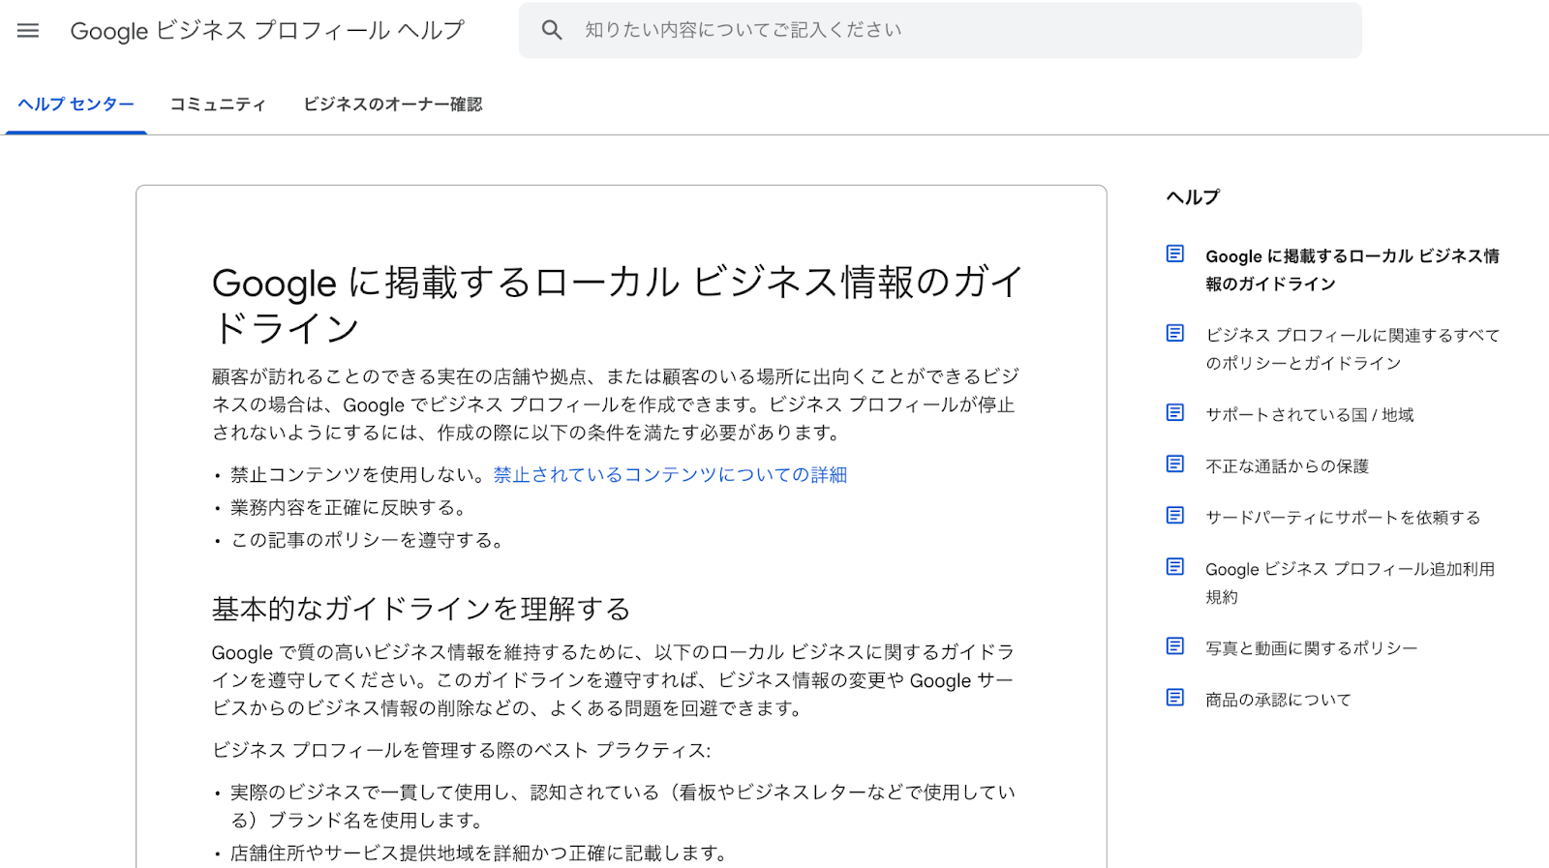
Task: Click the main article title heading
Action: 617,305
